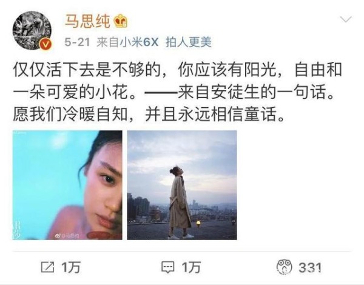Screen dimensions: 364x285
Task: Click the 拍人更美 source tagline
Action: (189, 42)
